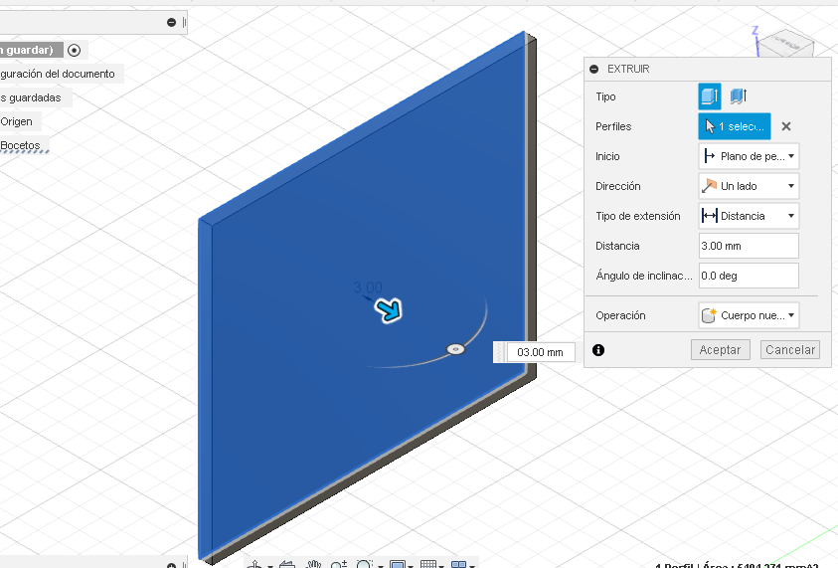Open the Orbit tool dropdown arrow

tap(270, 566)
